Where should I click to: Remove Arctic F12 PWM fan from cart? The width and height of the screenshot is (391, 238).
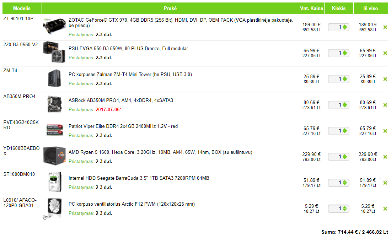click(x=385, y=209)
